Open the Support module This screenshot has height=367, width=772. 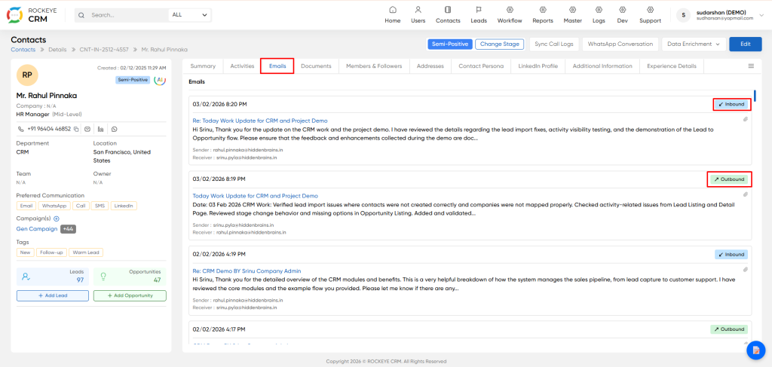tap(650, 15)
